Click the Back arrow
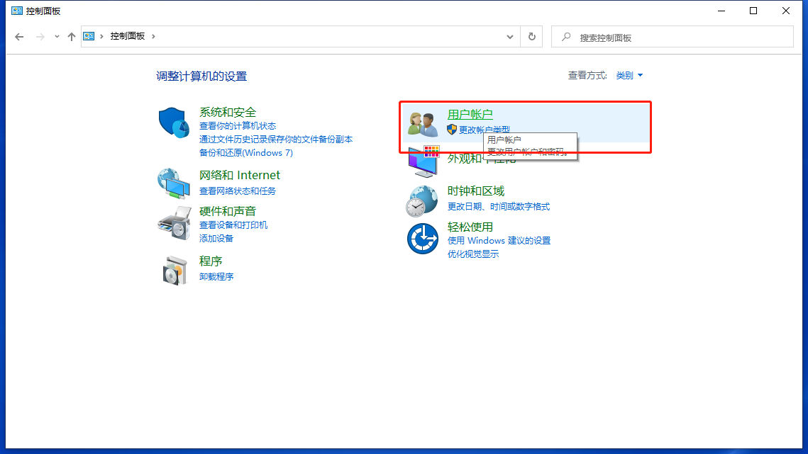Screen dimensions: 808x454 pyautogui.click(x=19, y=36)
